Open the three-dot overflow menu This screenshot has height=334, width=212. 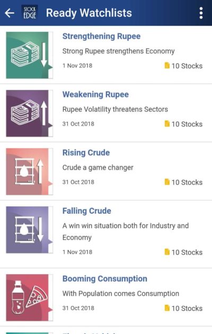tap(201, 13)
